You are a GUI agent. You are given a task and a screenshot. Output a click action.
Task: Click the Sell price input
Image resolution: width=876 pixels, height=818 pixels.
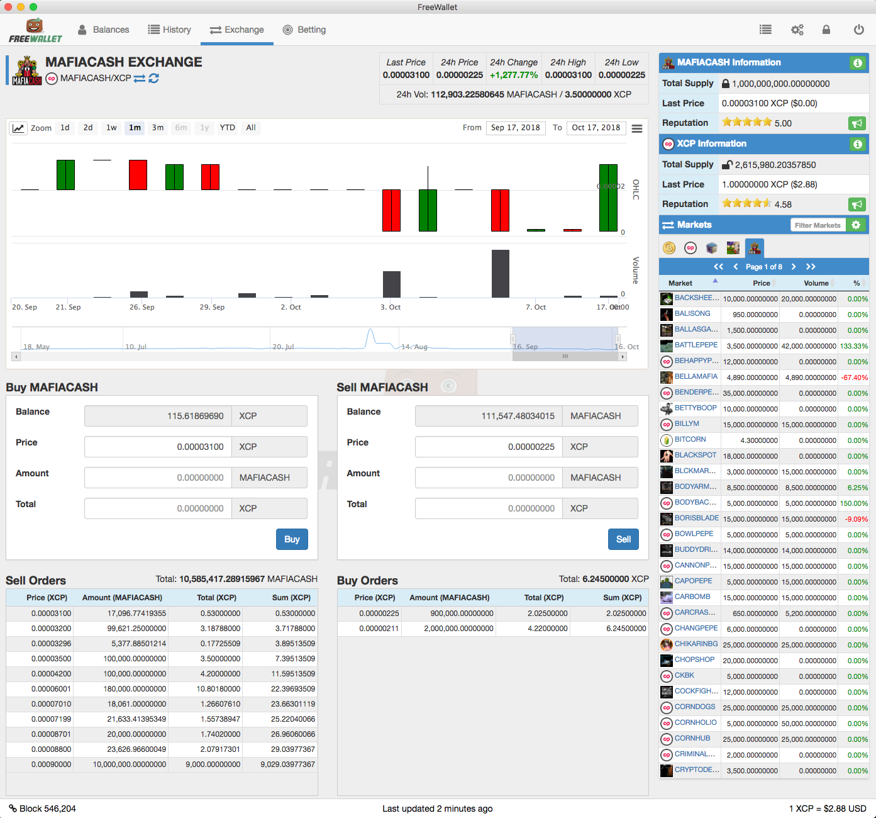pyautogui.click(x=489, y=447)
